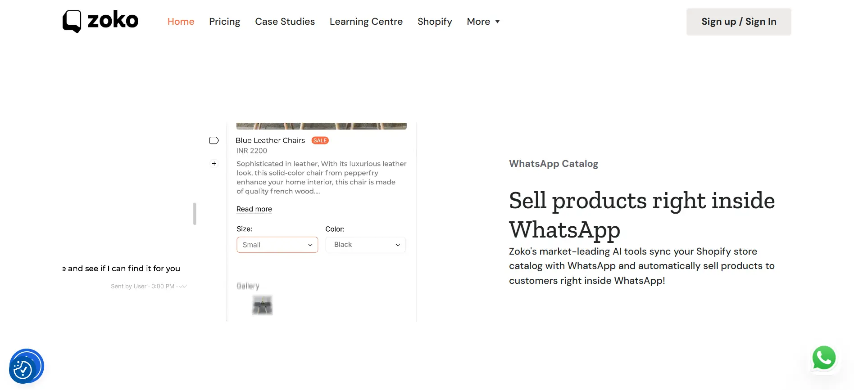Click the Zoko logo
854x390 pixels.
100,21
